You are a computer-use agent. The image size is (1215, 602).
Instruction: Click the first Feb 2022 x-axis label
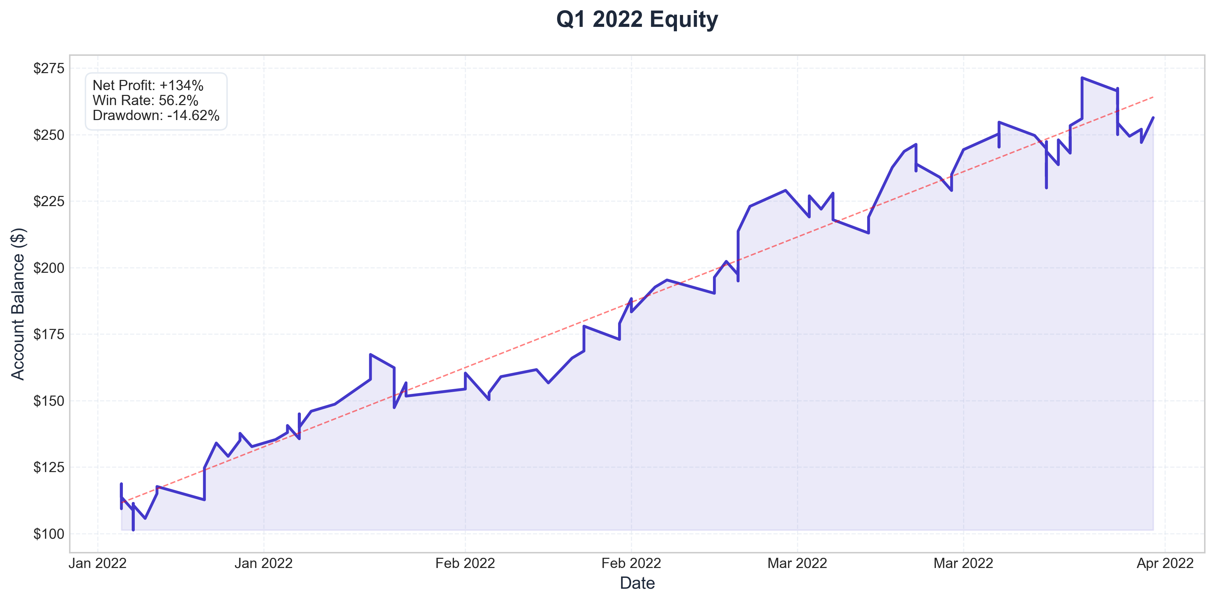[465, 563]
